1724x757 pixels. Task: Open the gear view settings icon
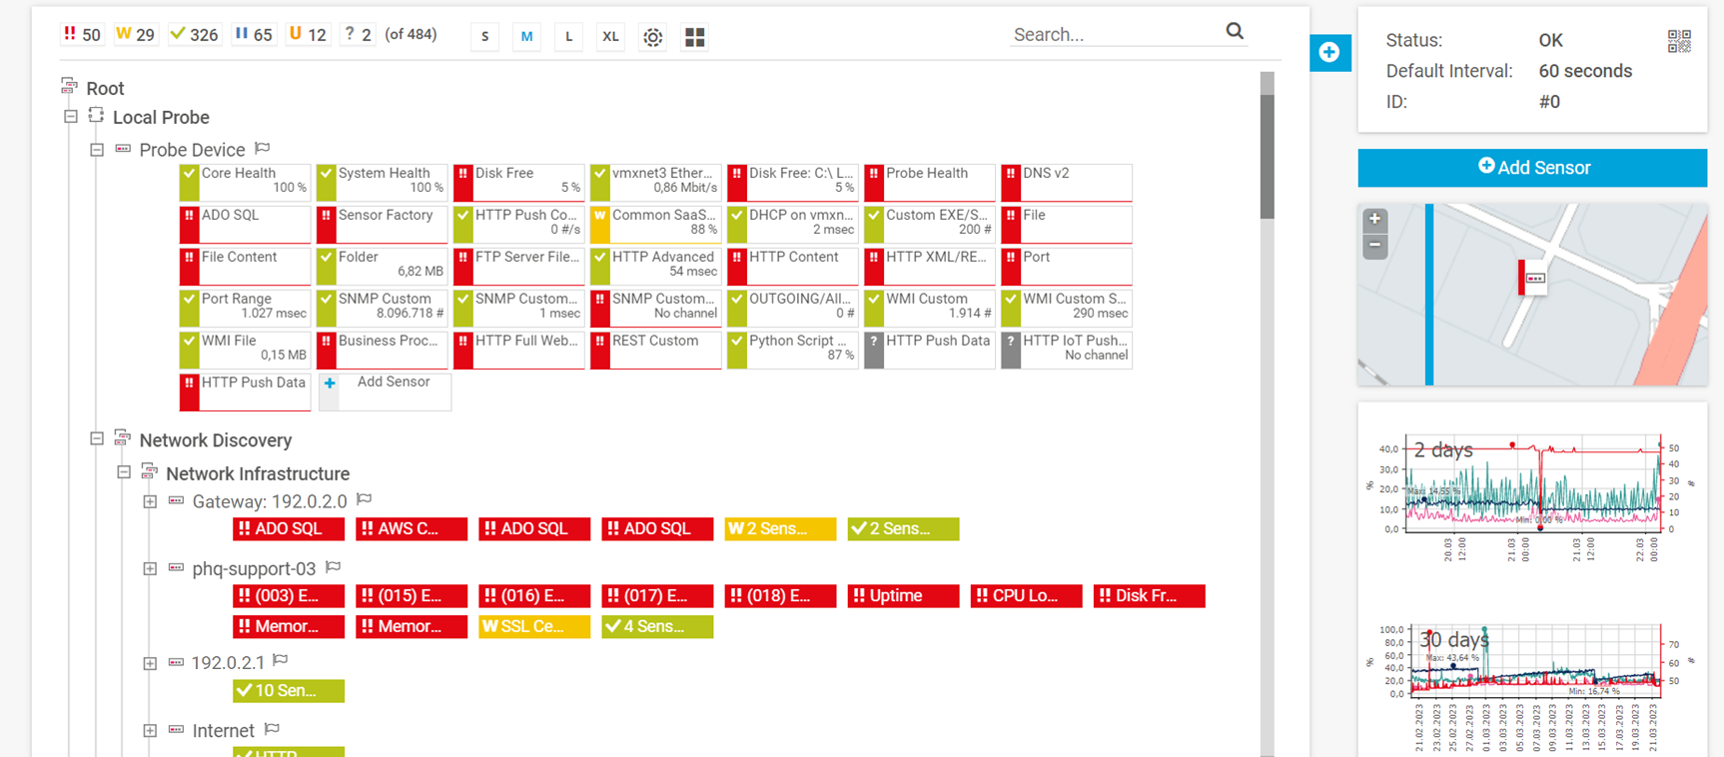click(x=652, y=37)
